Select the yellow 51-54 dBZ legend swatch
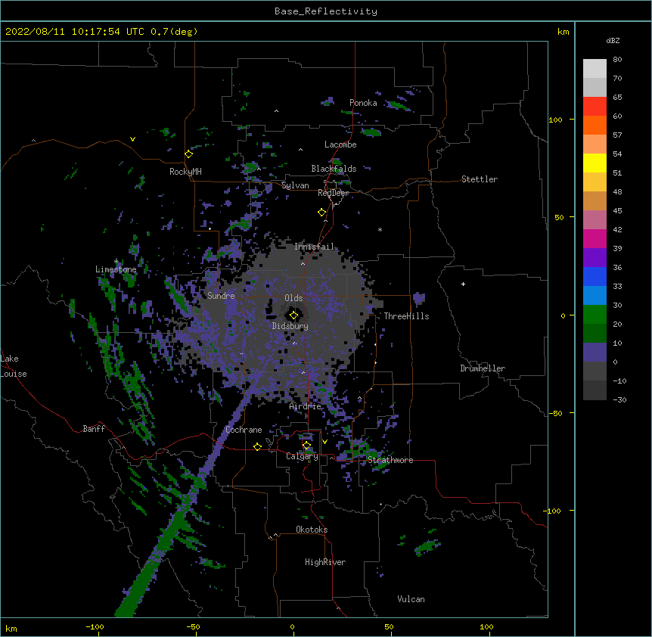Viewport: 652px width, 637px height. pyautogui.click(x=595, y=163)
